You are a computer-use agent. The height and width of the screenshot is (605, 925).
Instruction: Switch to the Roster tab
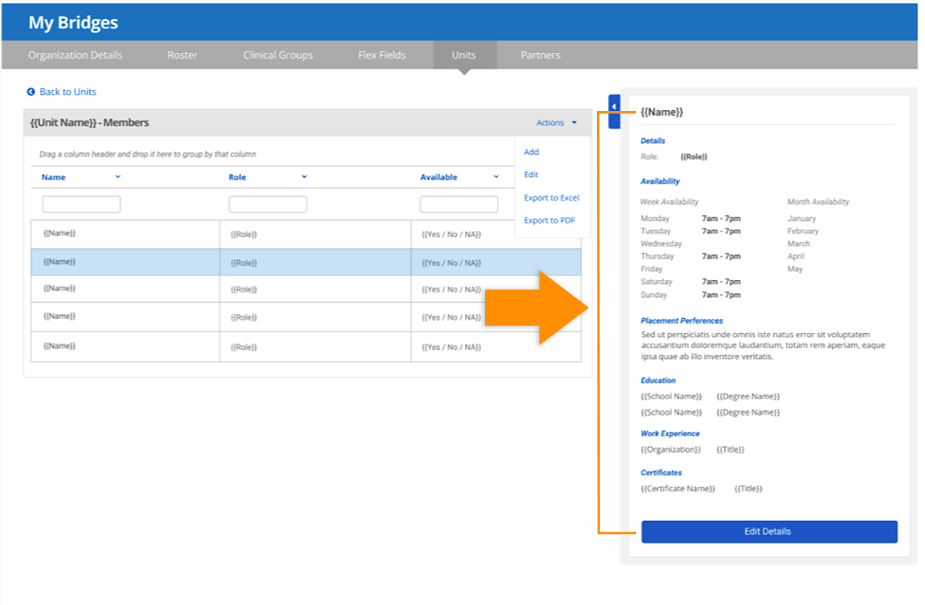(183, 56)
